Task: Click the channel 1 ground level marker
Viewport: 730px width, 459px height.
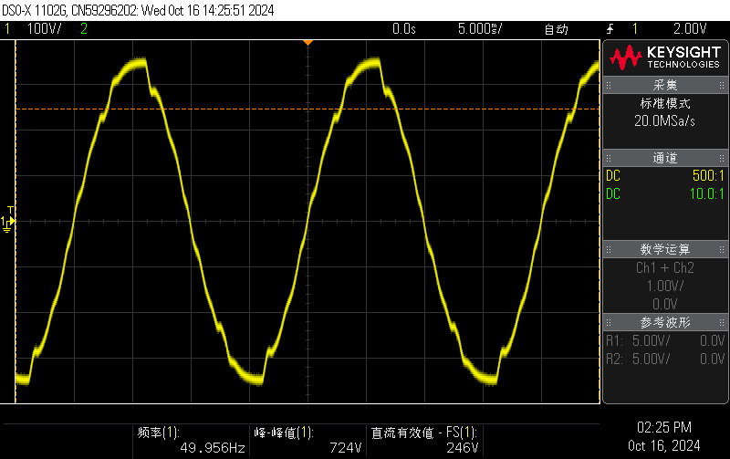Action: click(7, 223)
